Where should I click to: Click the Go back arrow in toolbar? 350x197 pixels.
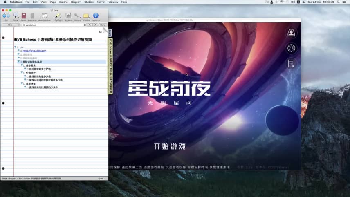(4, 16)
